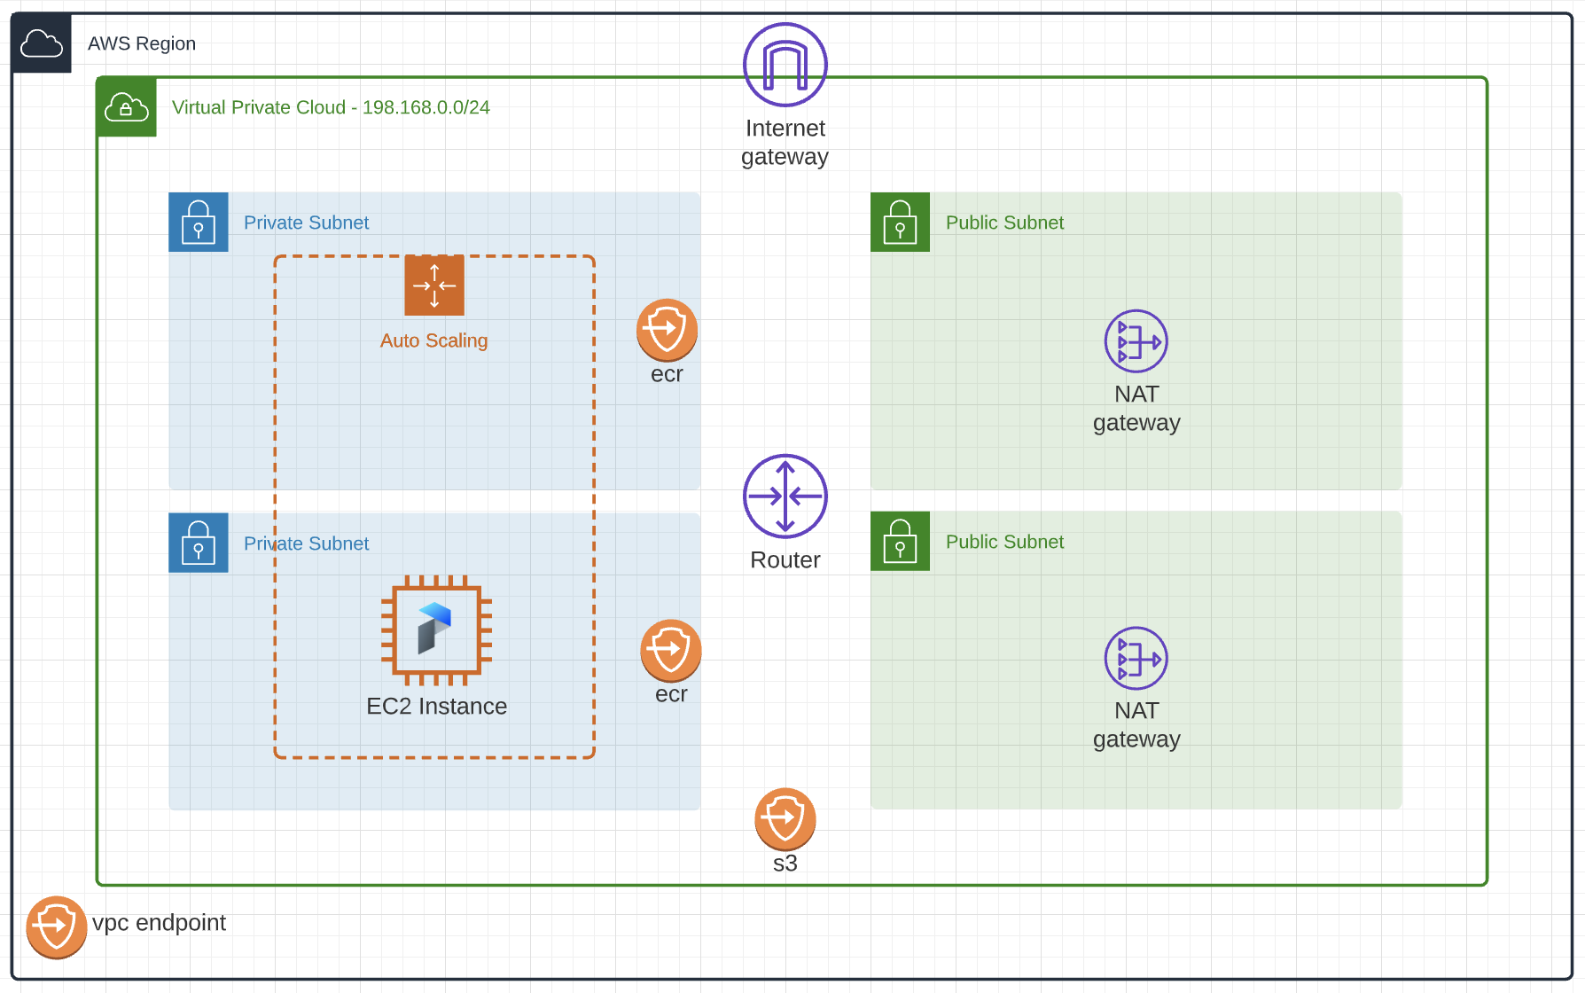The width and height of the screenshot is (1585, 993).
Task: Select the AWS Region label text
Action: tap(142, 43)
